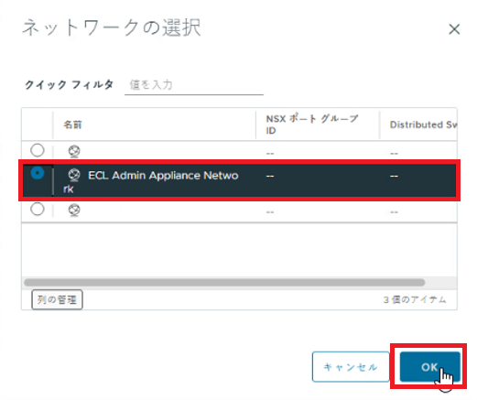Click NSX port group cell in first row
Screen dimensions: 477x400
270,153
